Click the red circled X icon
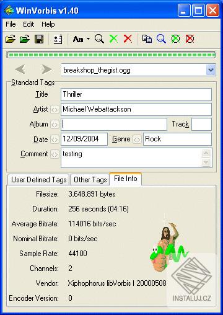 (190, 39)
